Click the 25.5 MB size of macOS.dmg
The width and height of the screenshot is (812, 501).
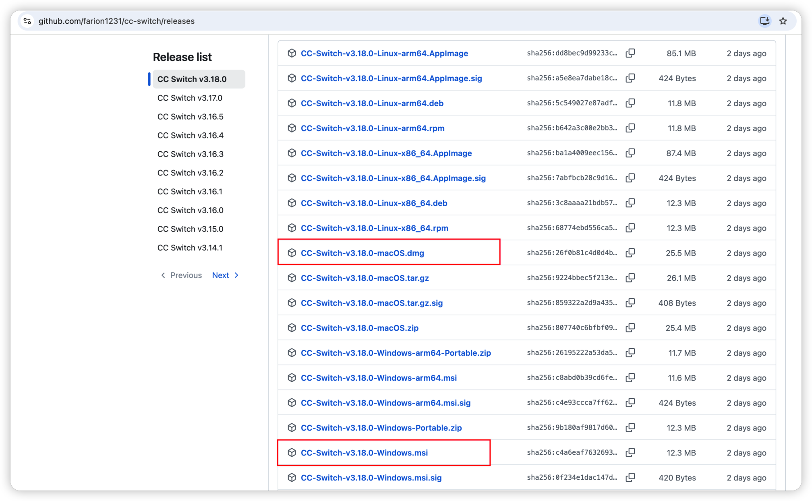[x=681, y=253]
